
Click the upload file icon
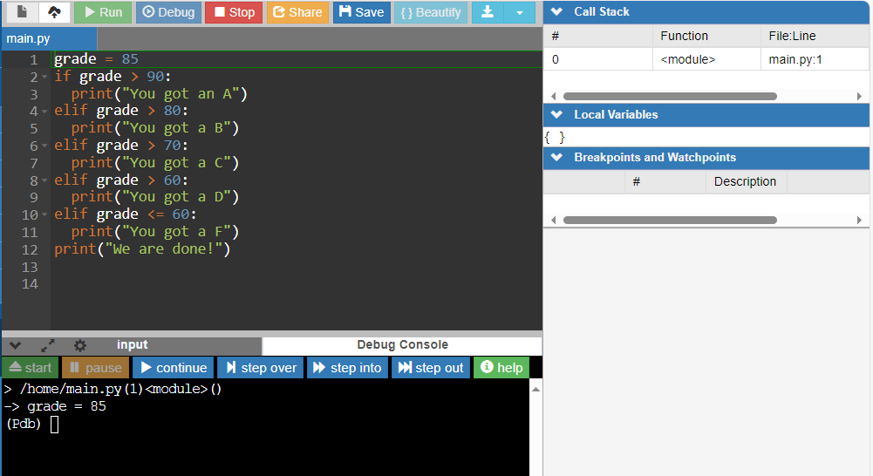point(54,12)
